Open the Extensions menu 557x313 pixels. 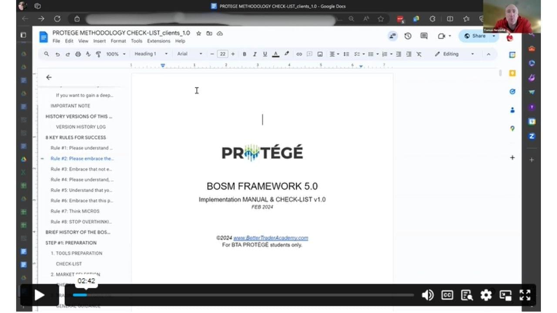(x=158, y=41)
